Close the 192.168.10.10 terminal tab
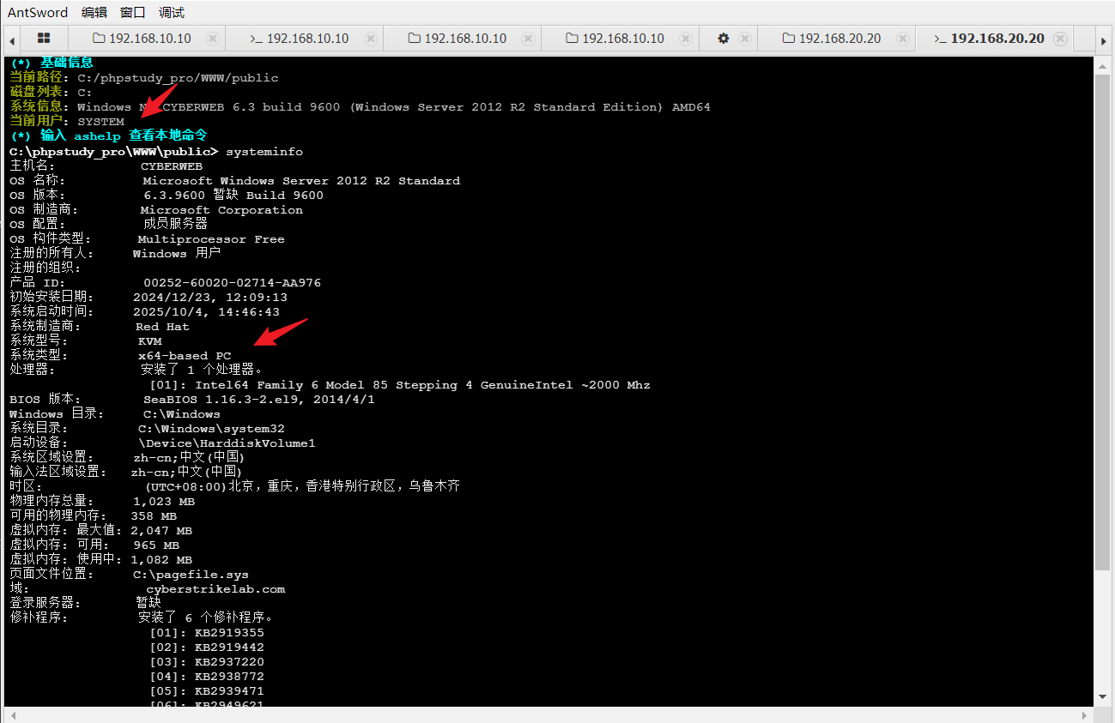This screenshot has height=723, width=1115. point(370,39)
